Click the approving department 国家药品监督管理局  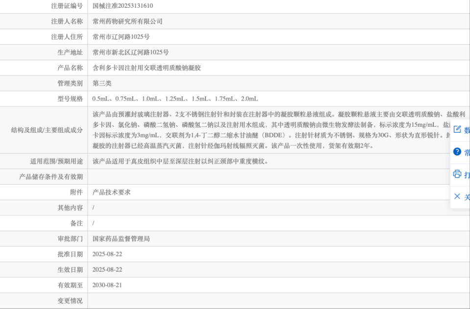point(121,238)
